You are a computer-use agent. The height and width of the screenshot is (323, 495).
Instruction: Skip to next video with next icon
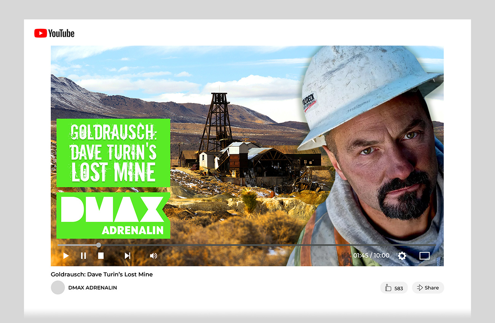click(128, 256)
